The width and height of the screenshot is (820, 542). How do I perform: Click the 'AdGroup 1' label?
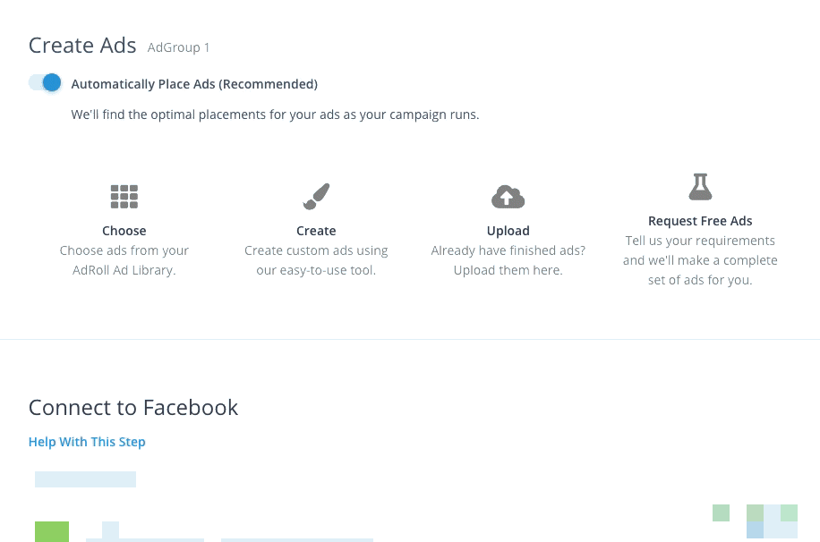click(179, 47)
